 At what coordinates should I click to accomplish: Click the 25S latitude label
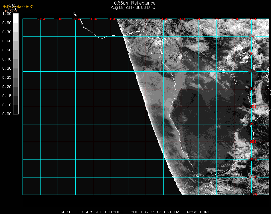pos(253,142)
